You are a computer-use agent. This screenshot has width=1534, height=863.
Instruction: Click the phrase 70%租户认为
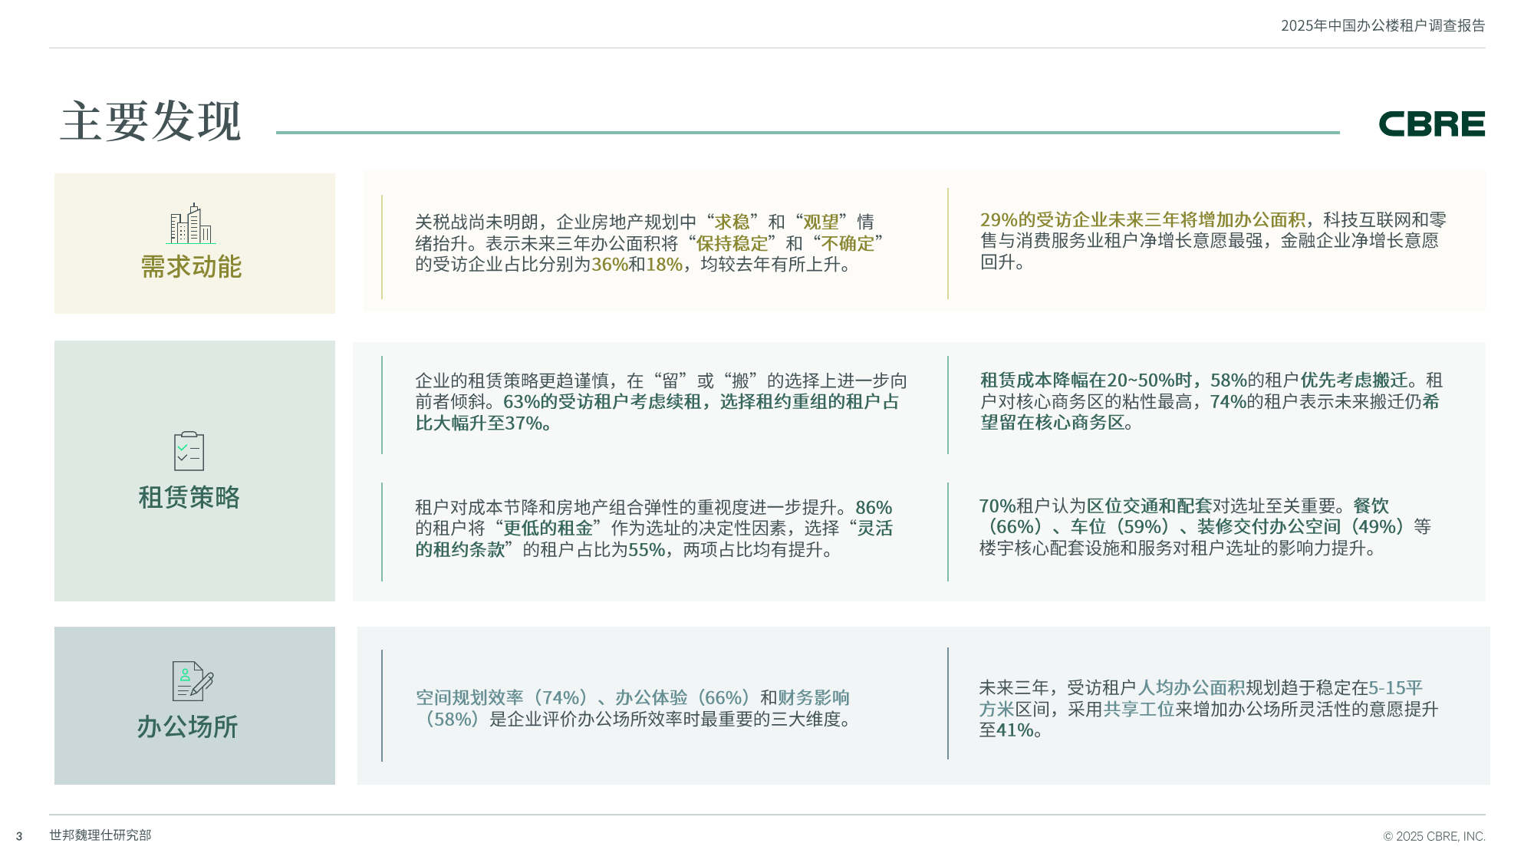(1032, 506)
